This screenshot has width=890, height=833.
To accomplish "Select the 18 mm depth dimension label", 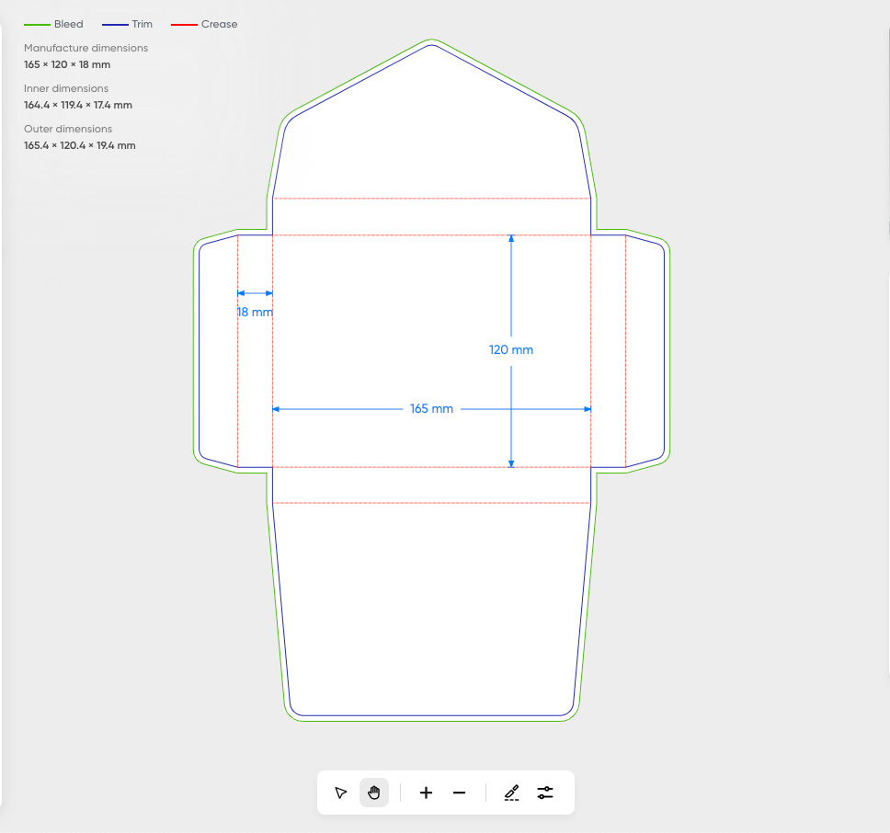I will 255,312.
